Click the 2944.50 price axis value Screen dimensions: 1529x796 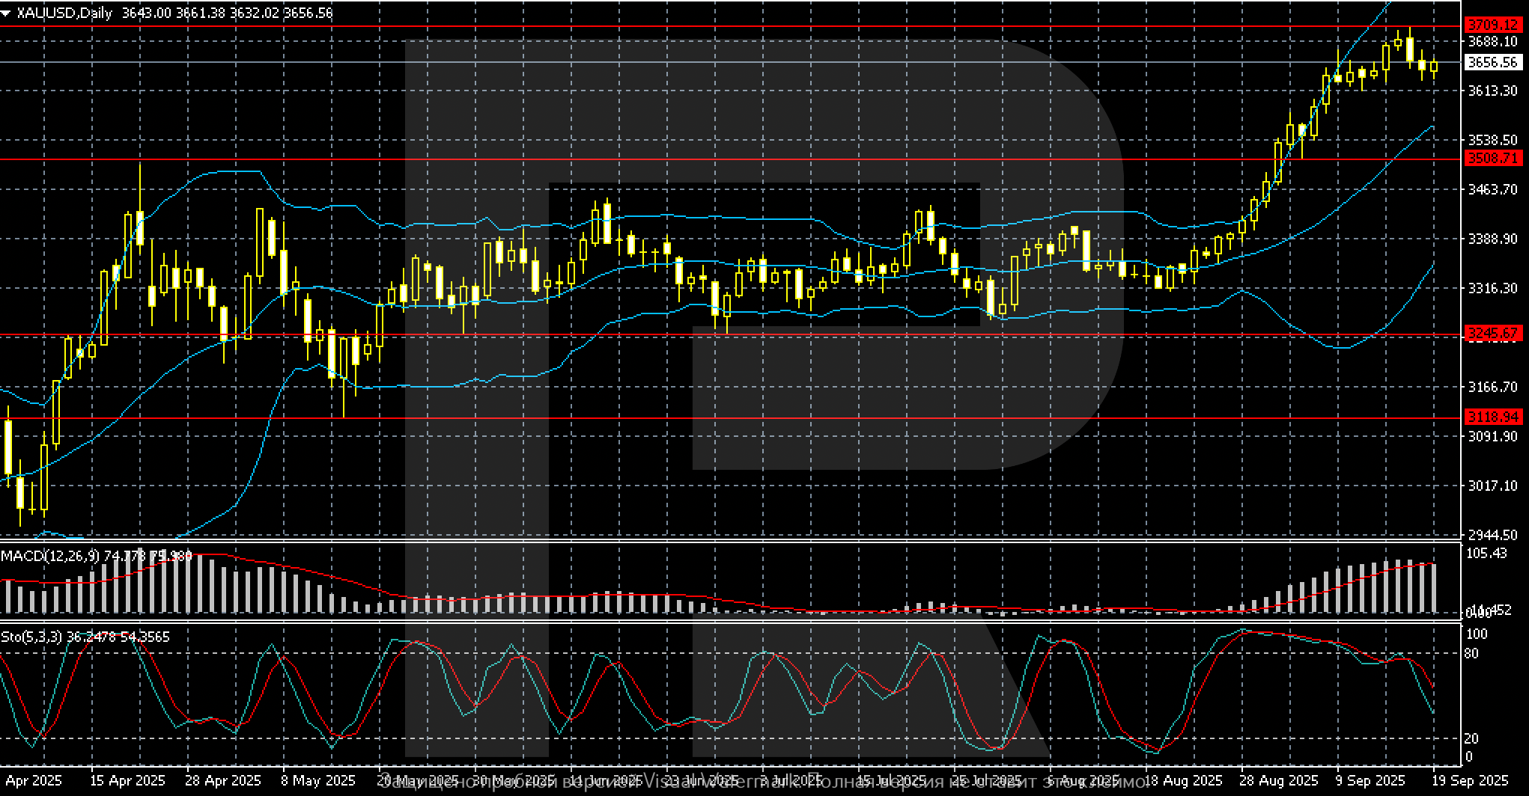[x=1493, y=535]
